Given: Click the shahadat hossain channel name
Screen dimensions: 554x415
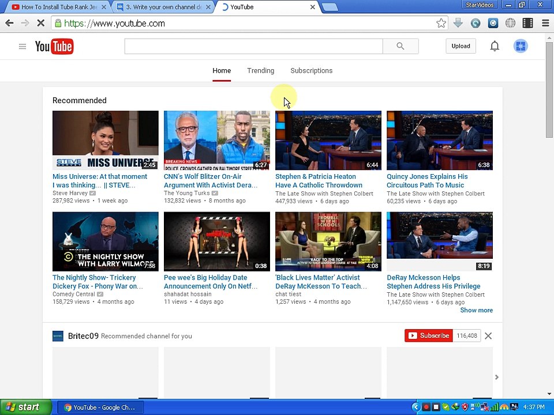Looking at the screenshot, I should click(x=188, y=294).
